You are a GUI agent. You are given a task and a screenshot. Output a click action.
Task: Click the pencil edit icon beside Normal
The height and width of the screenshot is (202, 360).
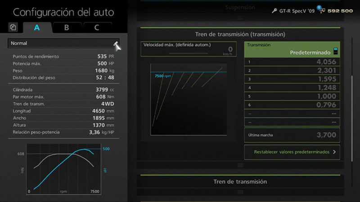(116, 44)
